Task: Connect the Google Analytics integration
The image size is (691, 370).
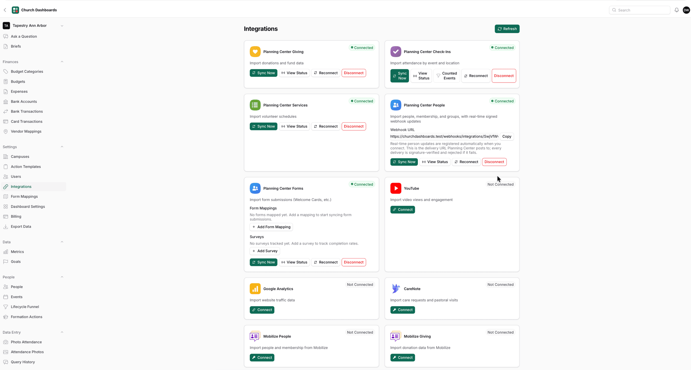Action: (262, 310)
